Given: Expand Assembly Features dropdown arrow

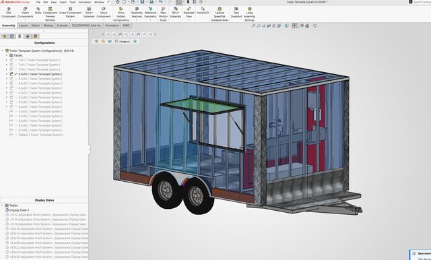Looking at the screenshot, I should pyautogui.click(x=137, y=20).
